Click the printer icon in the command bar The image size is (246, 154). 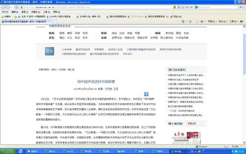point(202,21)
